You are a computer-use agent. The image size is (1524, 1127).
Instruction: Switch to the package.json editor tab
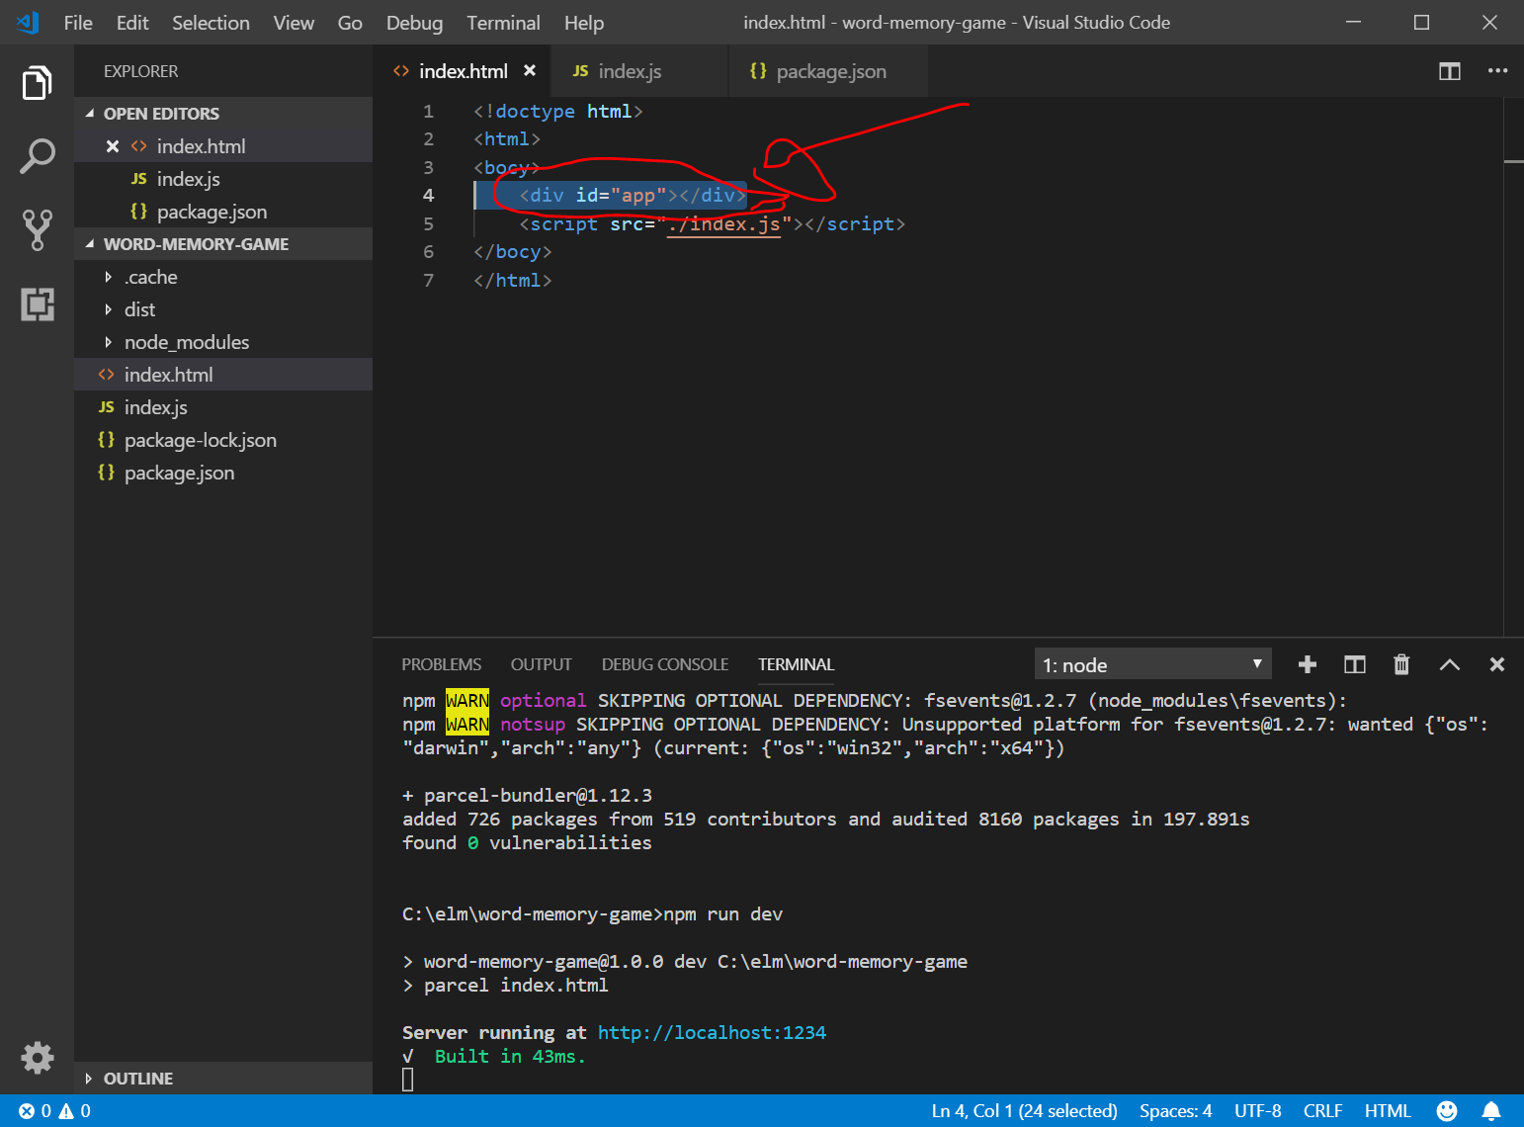828,71
